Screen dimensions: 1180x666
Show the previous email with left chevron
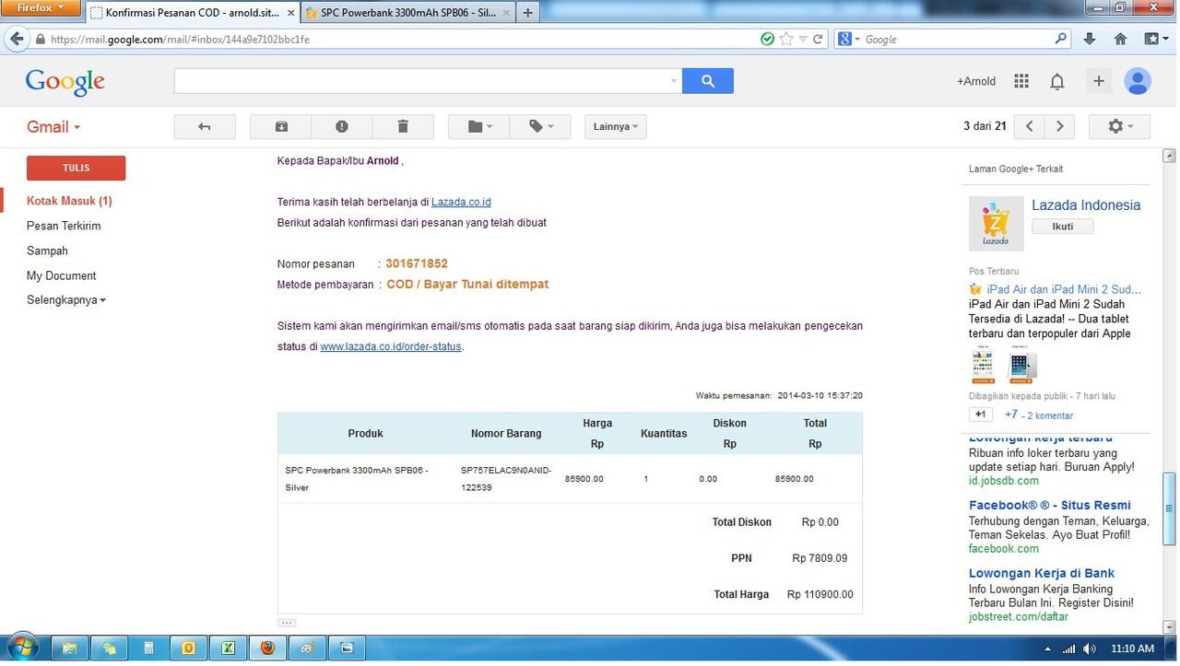tap(1030, 126)
